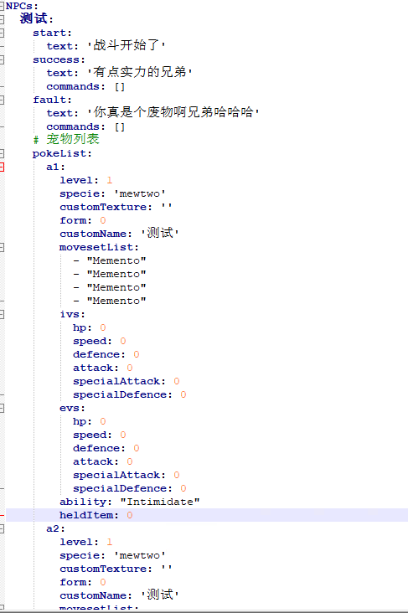The height and width of the screenshot is (613, 408).
Task: Click the 'fault:' key
Action: [x=52, y=100]
